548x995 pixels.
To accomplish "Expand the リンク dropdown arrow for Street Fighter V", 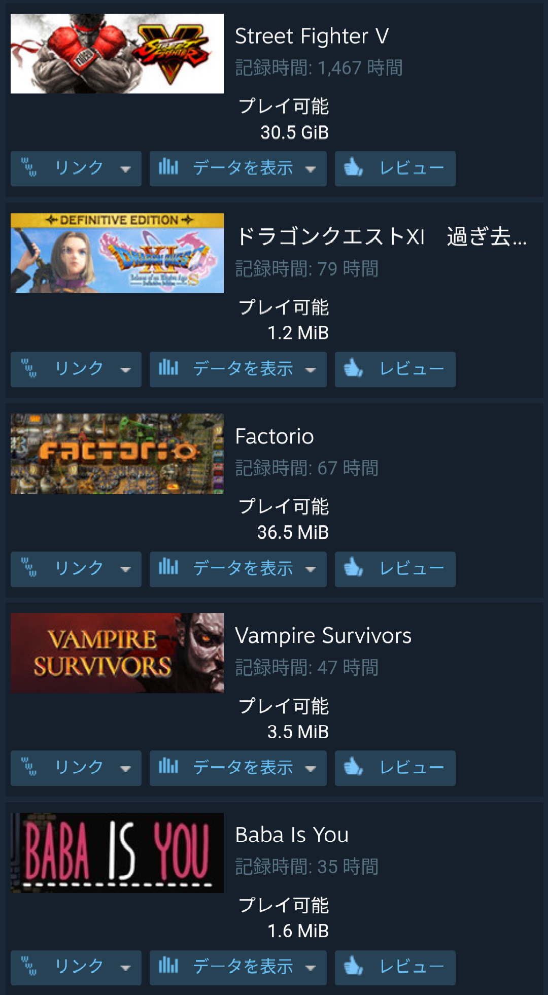I will pyautogui.click(x=125, y=169).
